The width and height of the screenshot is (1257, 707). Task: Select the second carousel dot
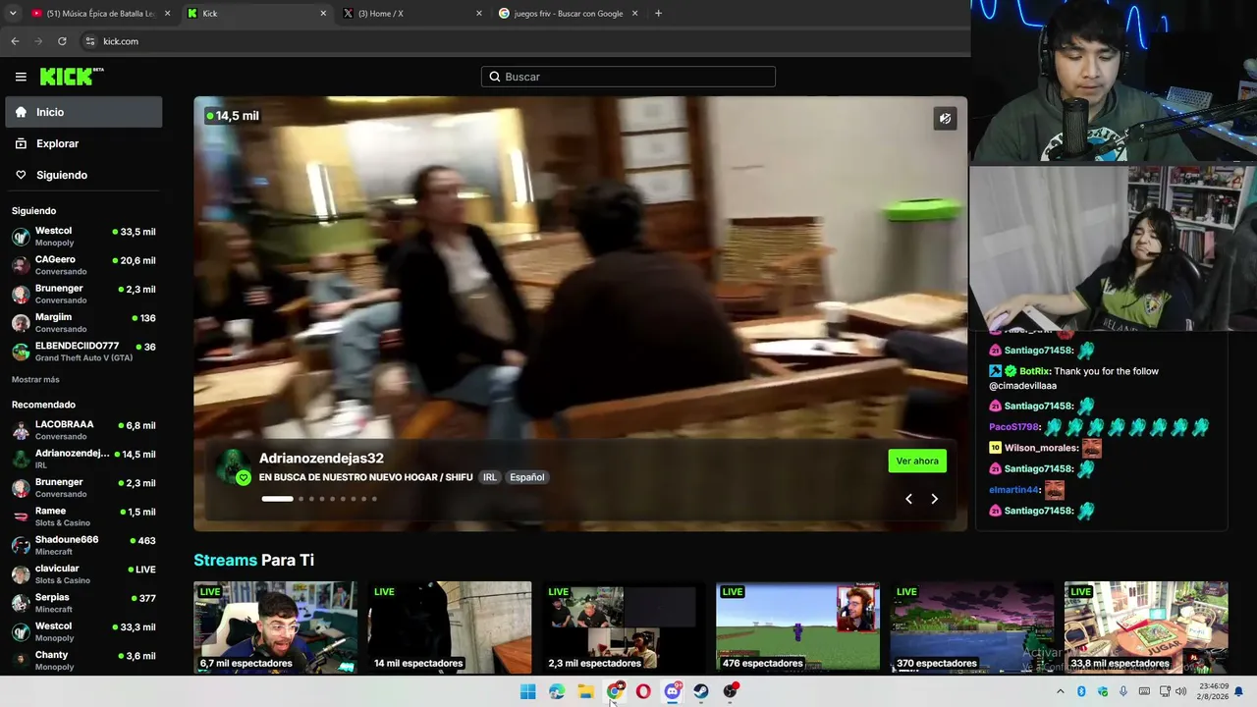click(x=301, y=499)
